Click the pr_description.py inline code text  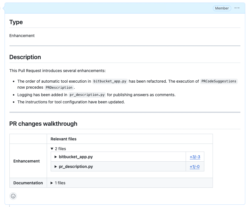point(87,95)
